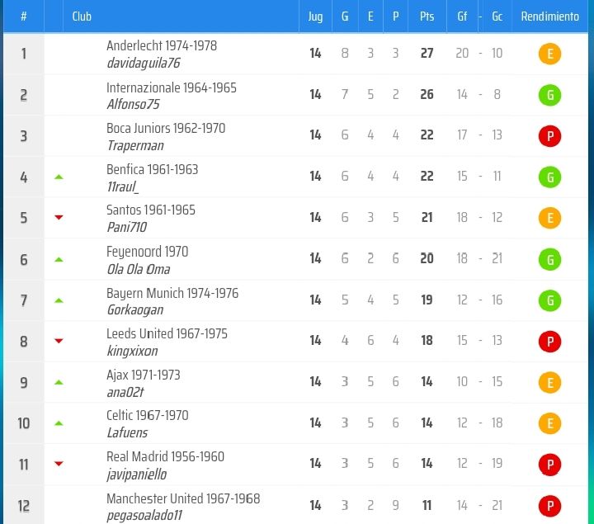Viewport: 594px width, 524px height.
Task: Click the red P badge for Boca Juniors
Action: click(x=549, y=136)
